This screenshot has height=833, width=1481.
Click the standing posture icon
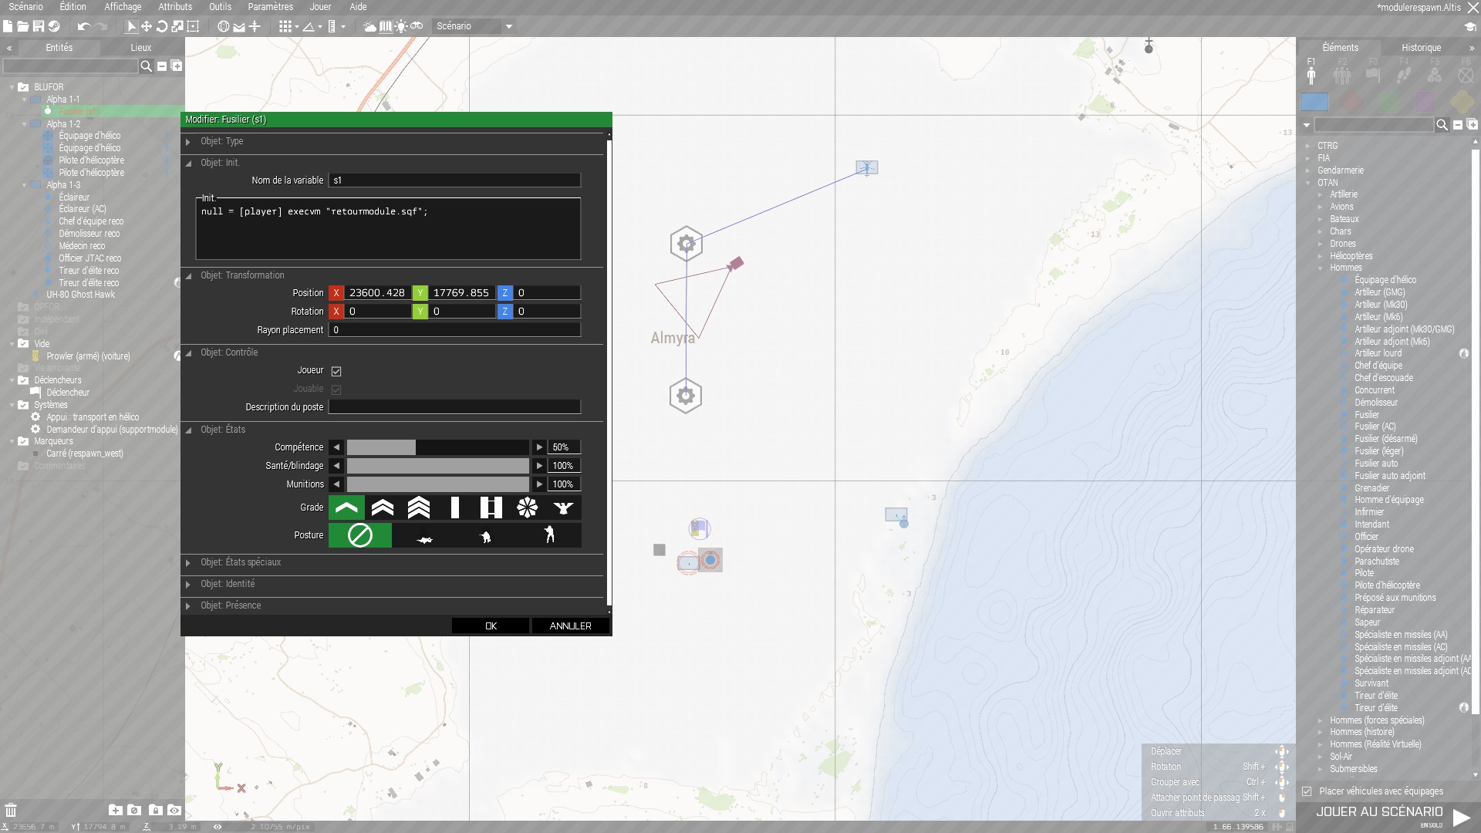tap(549, 534)
